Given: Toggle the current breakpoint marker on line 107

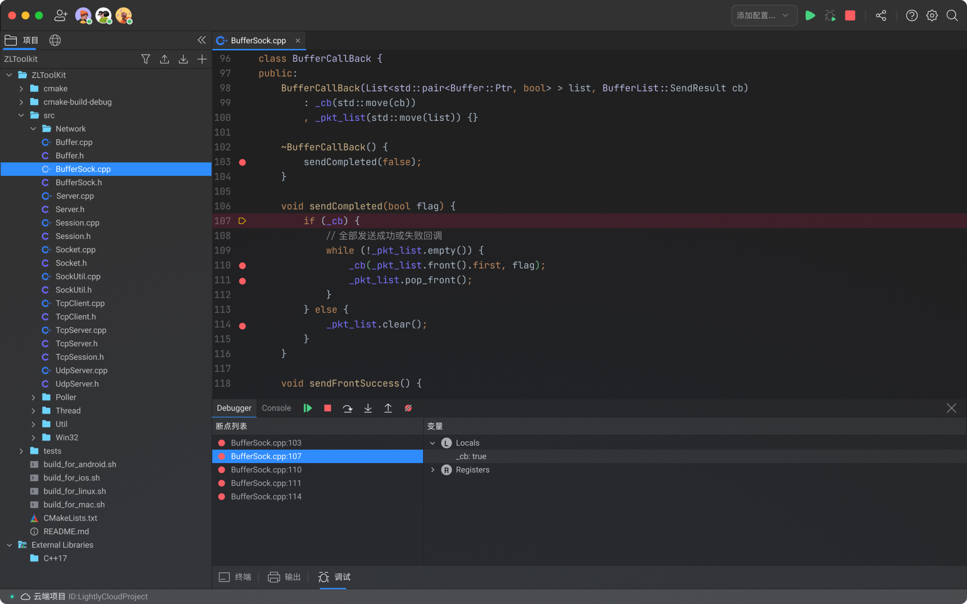Looking at the screenshot, I should coord(242,221).
